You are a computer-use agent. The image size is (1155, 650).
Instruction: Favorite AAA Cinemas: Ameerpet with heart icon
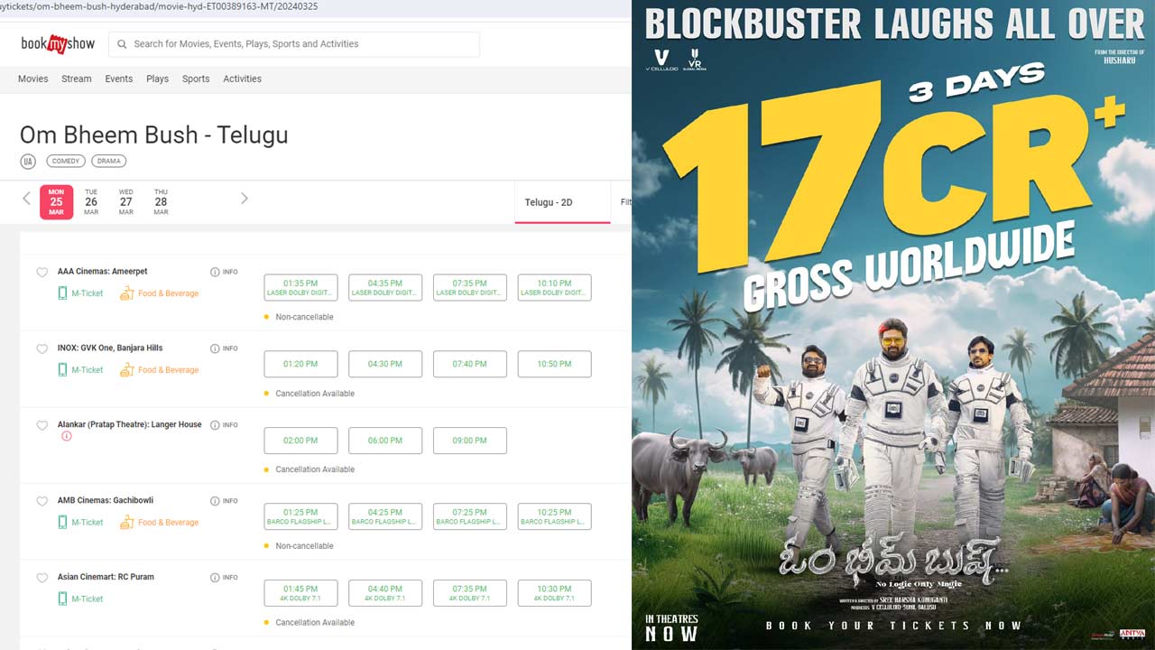point(42,273)
